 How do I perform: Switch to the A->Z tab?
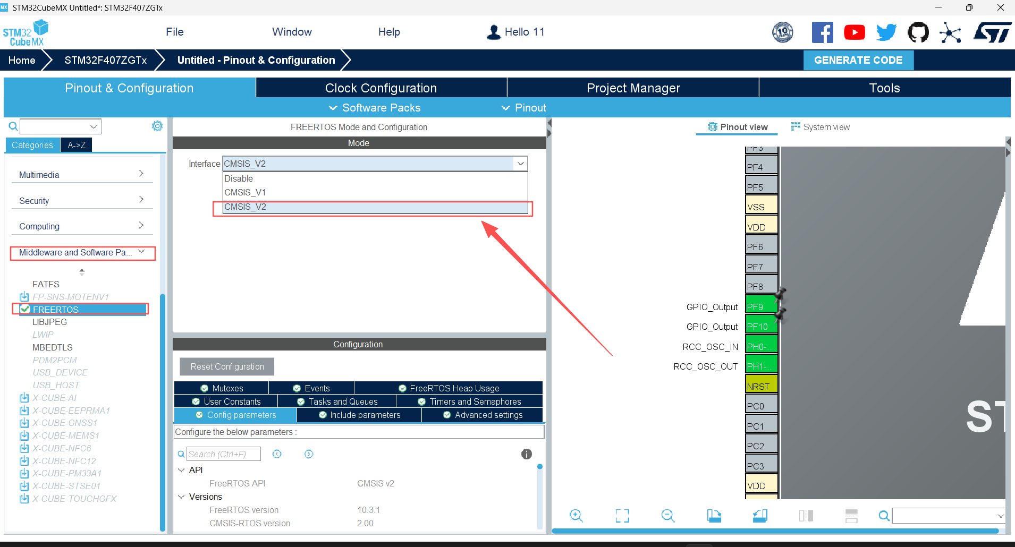coord(77,145)
